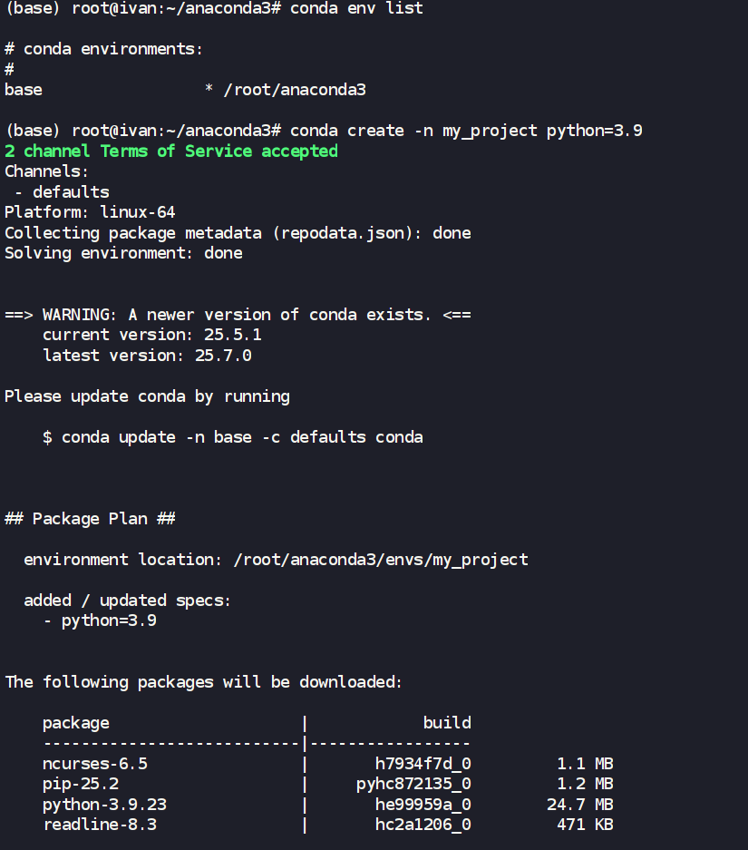
Task: Click the '# conda environments:' header line
Action: click(104, 49)
